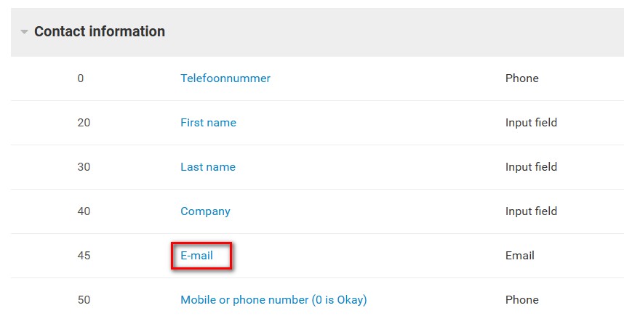
Task: Select order number 30 in Last name row
Action: 84,167
